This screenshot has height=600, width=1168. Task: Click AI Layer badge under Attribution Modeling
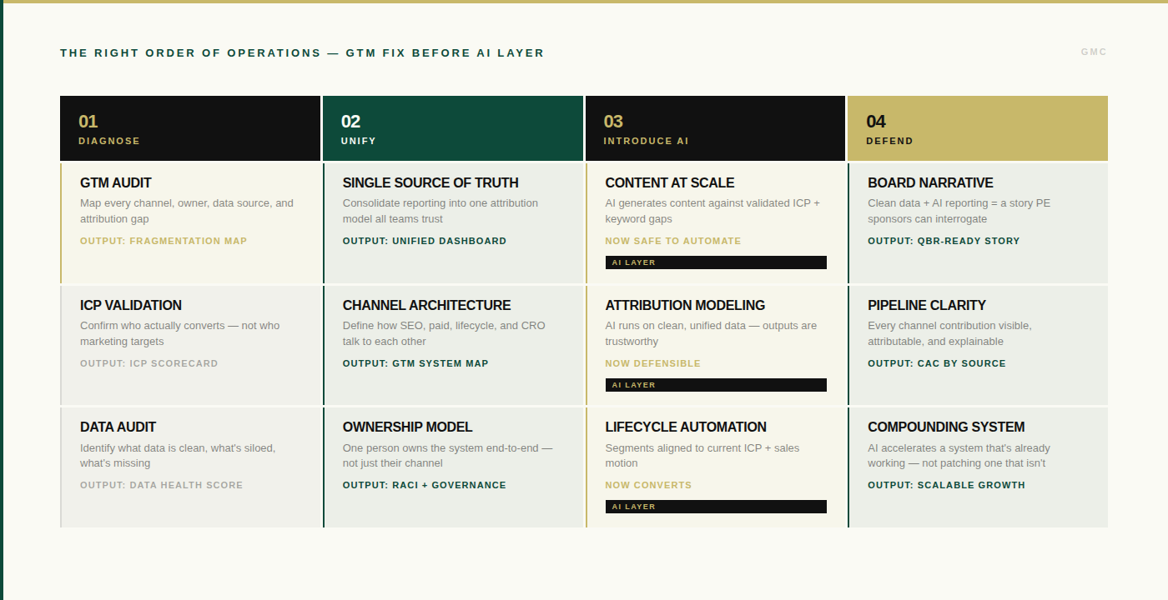point(716,385)
